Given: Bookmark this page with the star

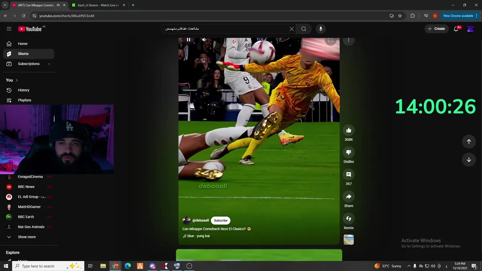Looking at the screenshot, I should coord(400,16).
